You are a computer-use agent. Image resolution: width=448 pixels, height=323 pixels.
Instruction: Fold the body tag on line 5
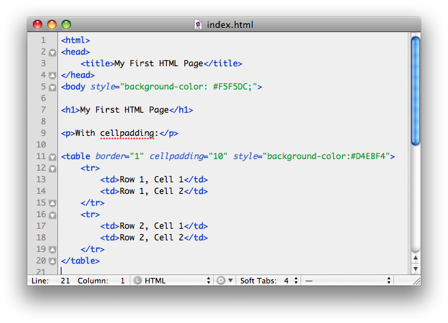click(x=53, y=87)
